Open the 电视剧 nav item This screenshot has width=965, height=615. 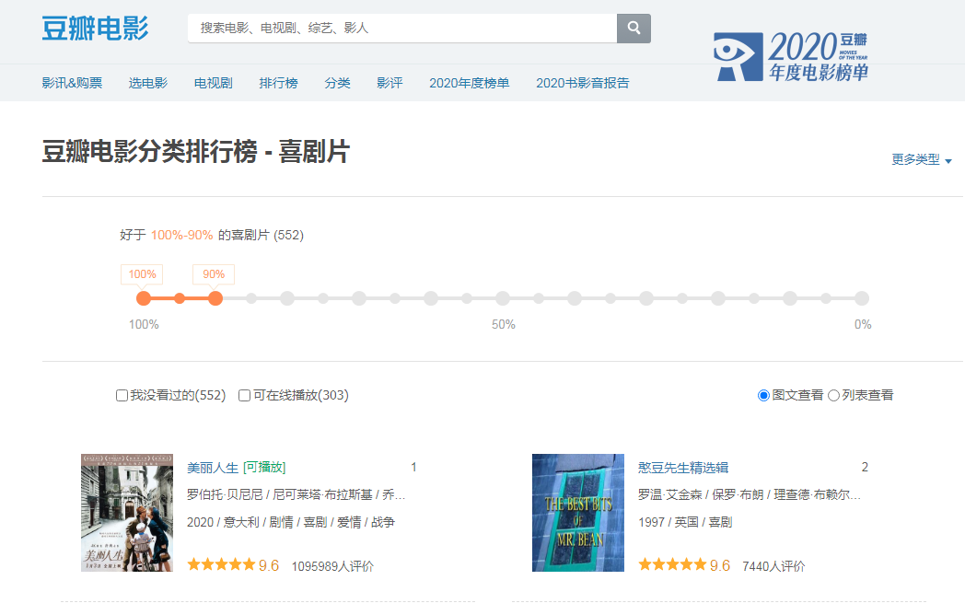point(213,83)
